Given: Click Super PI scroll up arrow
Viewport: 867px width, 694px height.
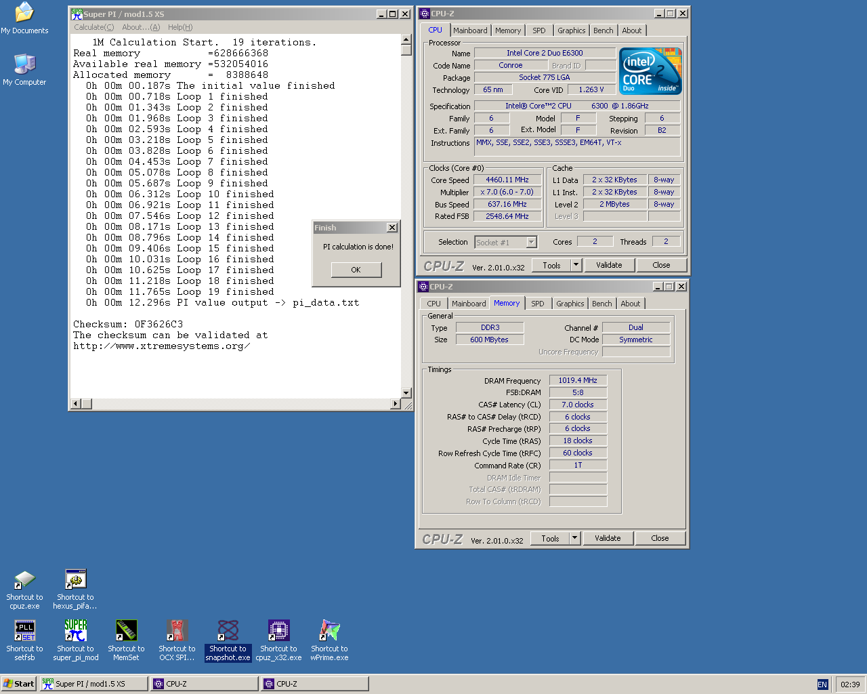Looking at the screenshot, I should coord(406,39).
